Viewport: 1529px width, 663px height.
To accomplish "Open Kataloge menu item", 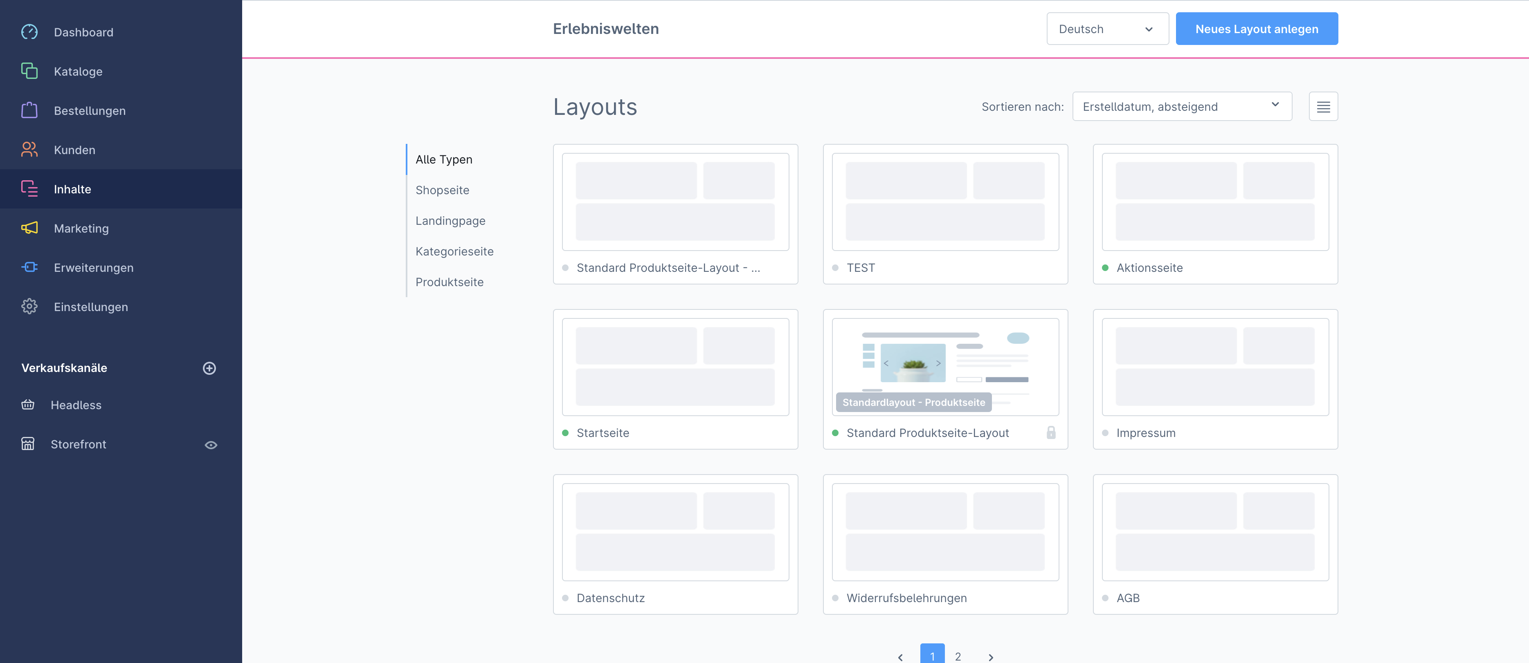I will tap(121, 71).
